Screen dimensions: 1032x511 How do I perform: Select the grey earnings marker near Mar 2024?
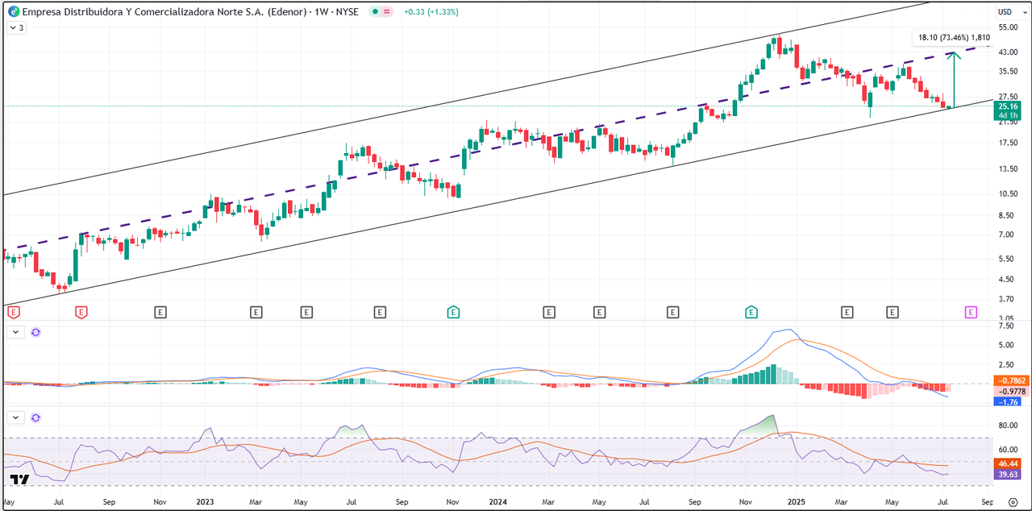click(x=549, y=312)
